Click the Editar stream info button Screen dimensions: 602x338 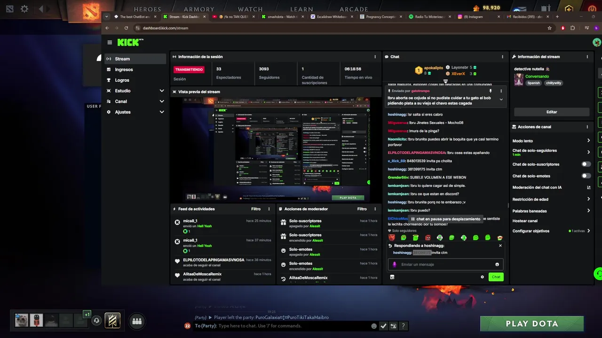(552, 112)
